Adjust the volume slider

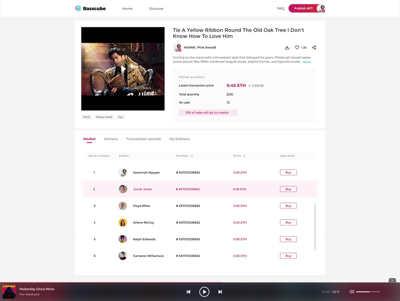point(368,291)
